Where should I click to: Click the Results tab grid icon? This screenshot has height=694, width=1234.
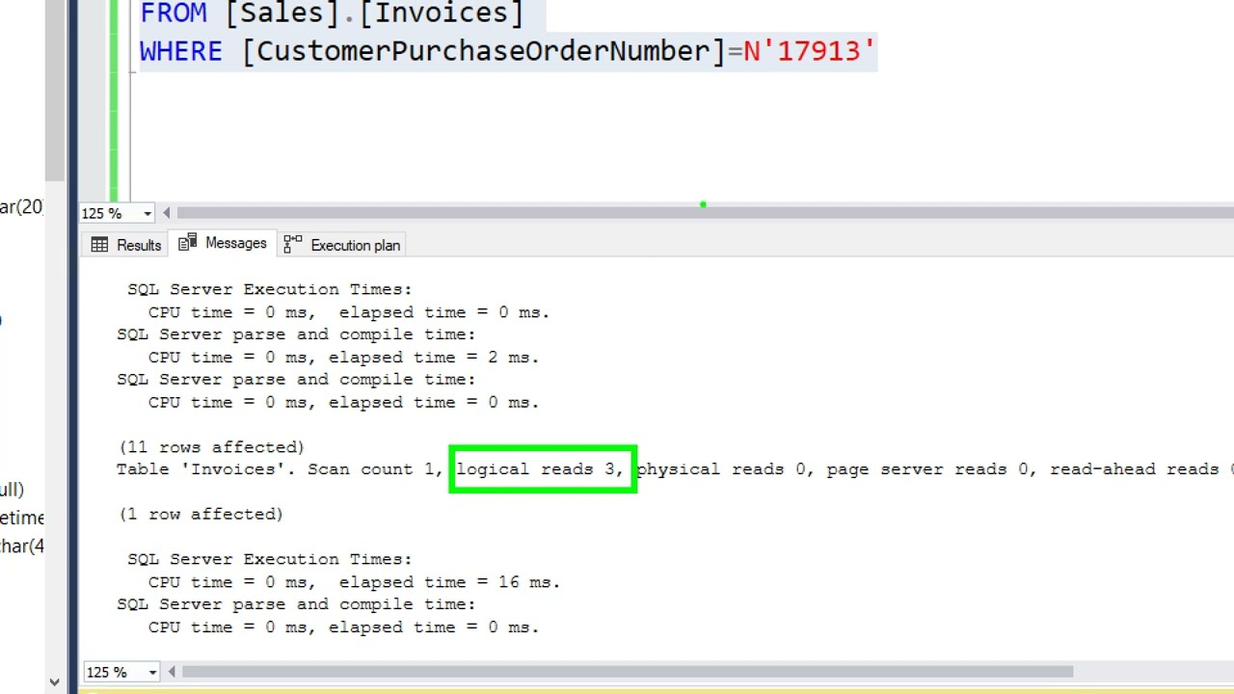pos(99,245)
